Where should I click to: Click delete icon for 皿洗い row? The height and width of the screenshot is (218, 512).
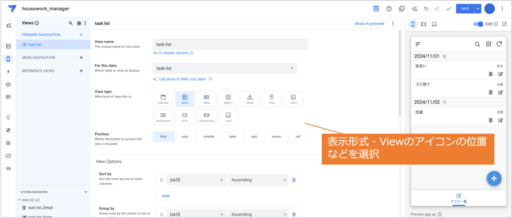[491, 74]
